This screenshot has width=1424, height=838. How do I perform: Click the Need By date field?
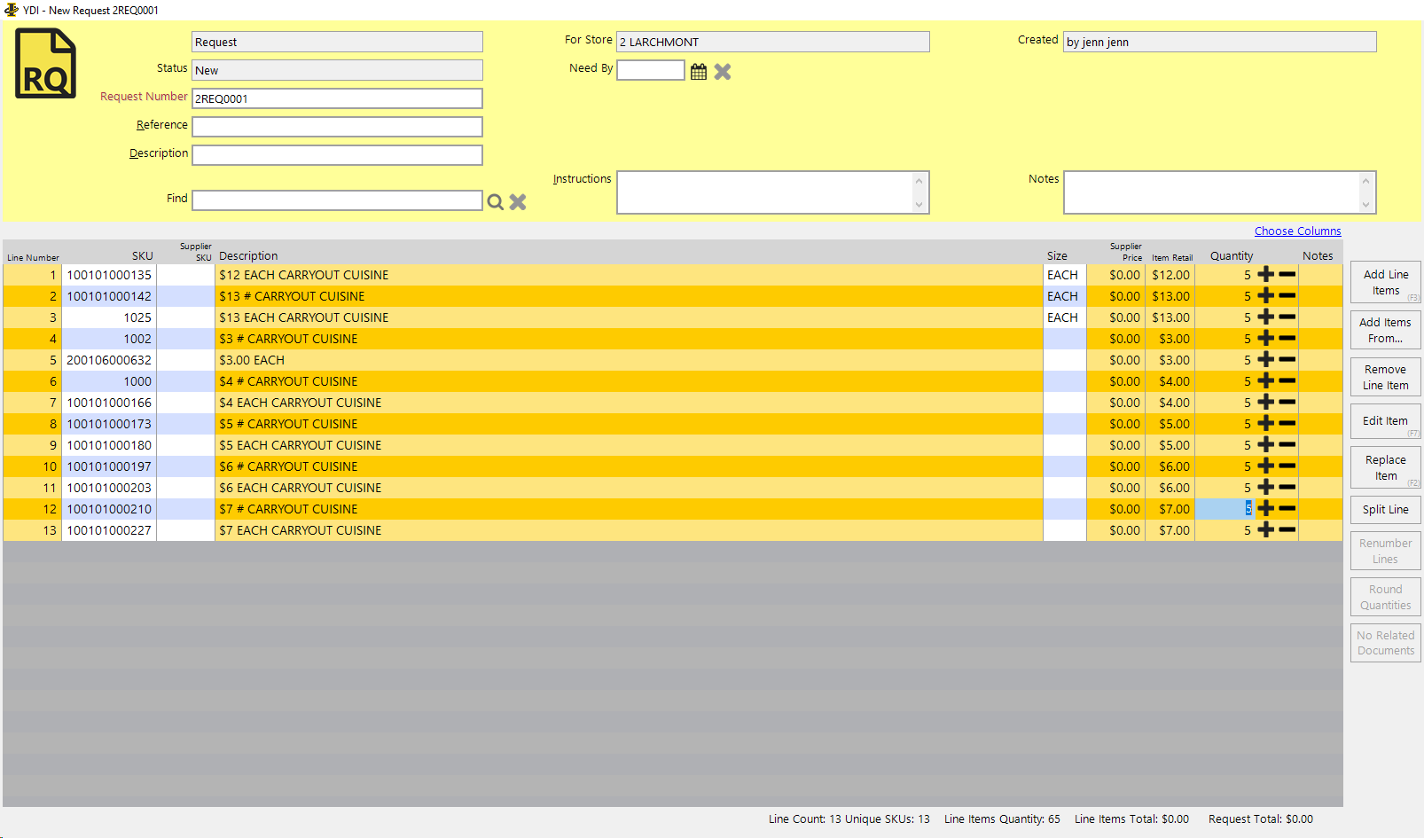pyautogui.click(x=651, y=70)
